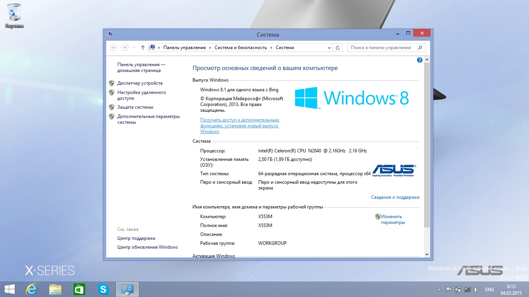529x297 pixels.
Task: Launch Internet Explorer from the taskbar
Action: coord(31,289)
